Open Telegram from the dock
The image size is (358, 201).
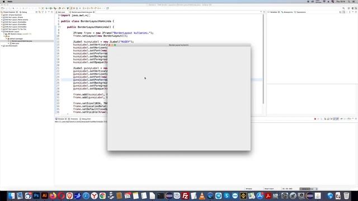click(x=219, y=196)
